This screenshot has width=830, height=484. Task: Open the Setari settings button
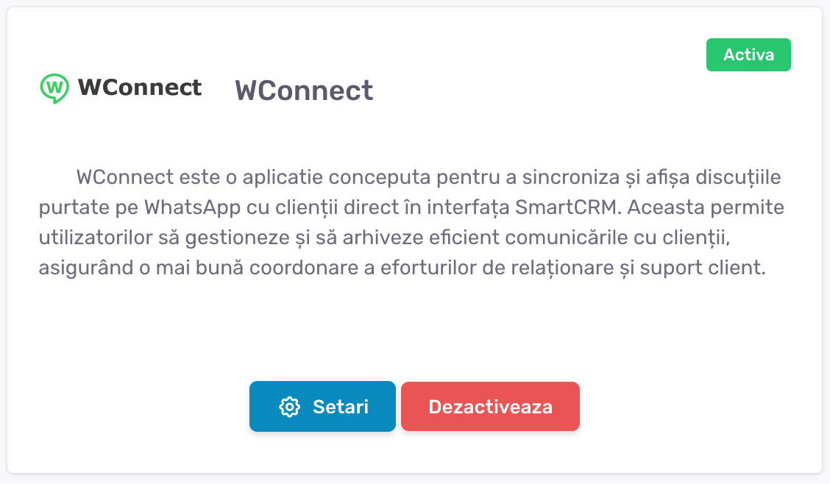coord(322,407)
